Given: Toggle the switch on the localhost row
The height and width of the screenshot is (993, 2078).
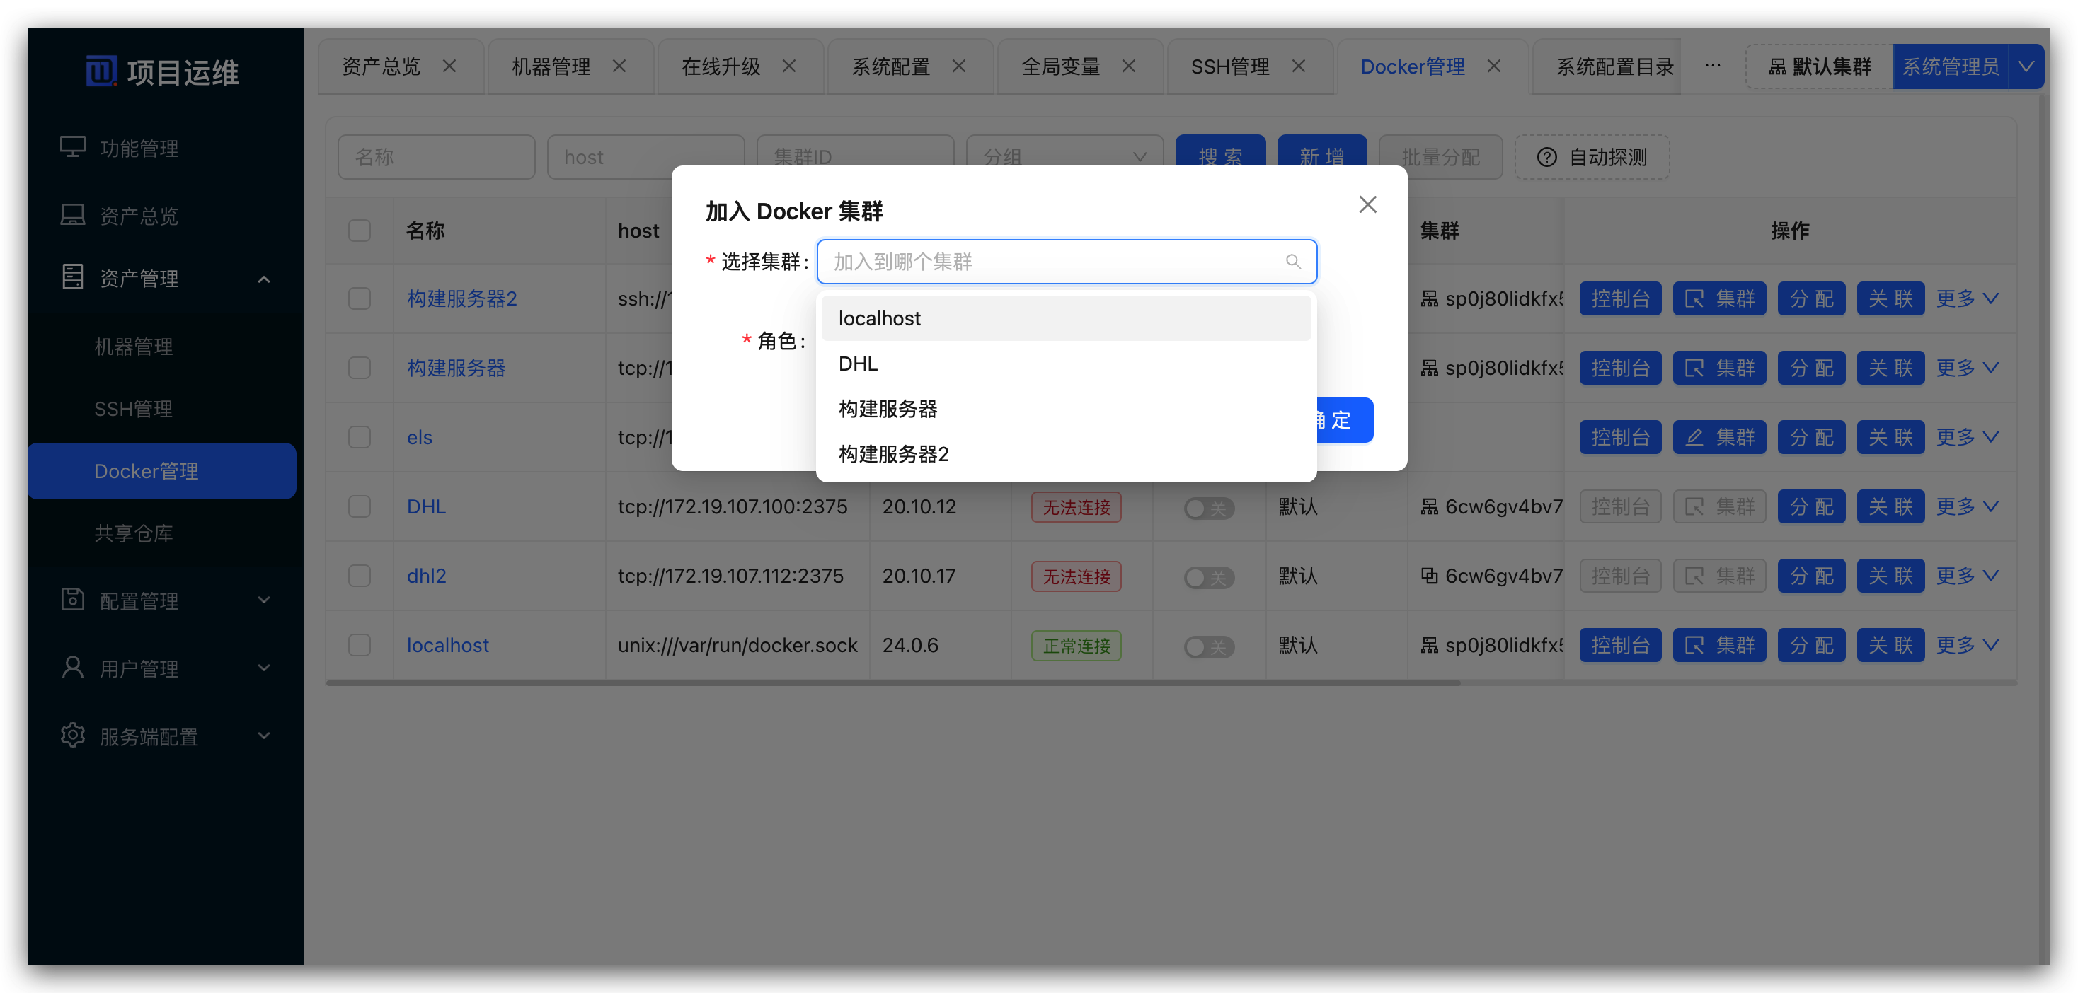Looking at the screenshot, I should point(1207,645).
